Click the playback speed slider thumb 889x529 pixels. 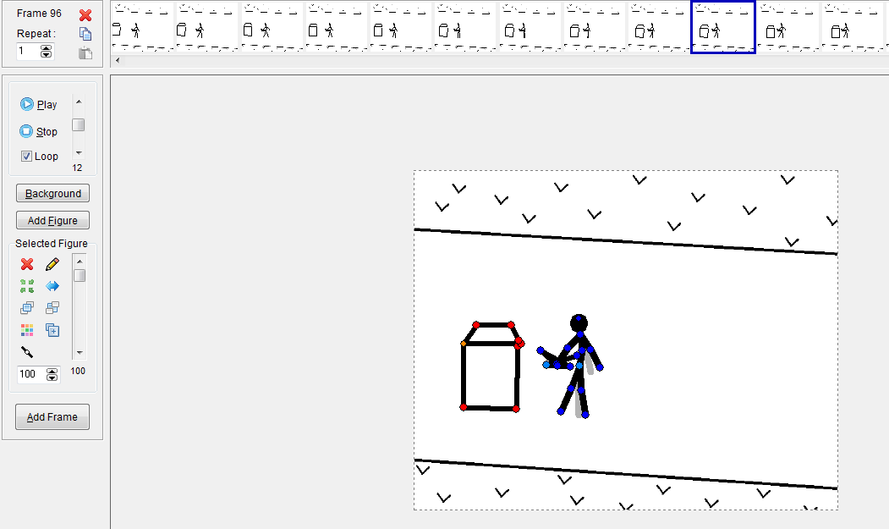point(79,125)
